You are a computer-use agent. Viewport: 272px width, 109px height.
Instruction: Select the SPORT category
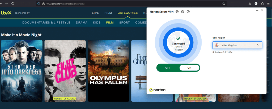click(124, 23)
